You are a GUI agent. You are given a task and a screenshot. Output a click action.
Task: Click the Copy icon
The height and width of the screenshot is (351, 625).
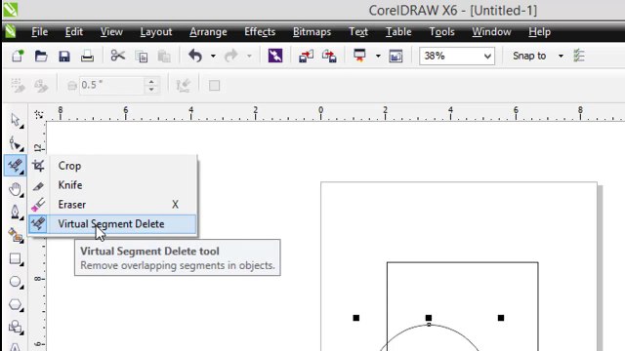click(x=142, y=57)
